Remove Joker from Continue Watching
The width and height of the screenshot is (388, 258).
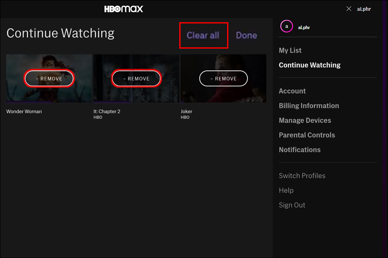coord(223,78)
